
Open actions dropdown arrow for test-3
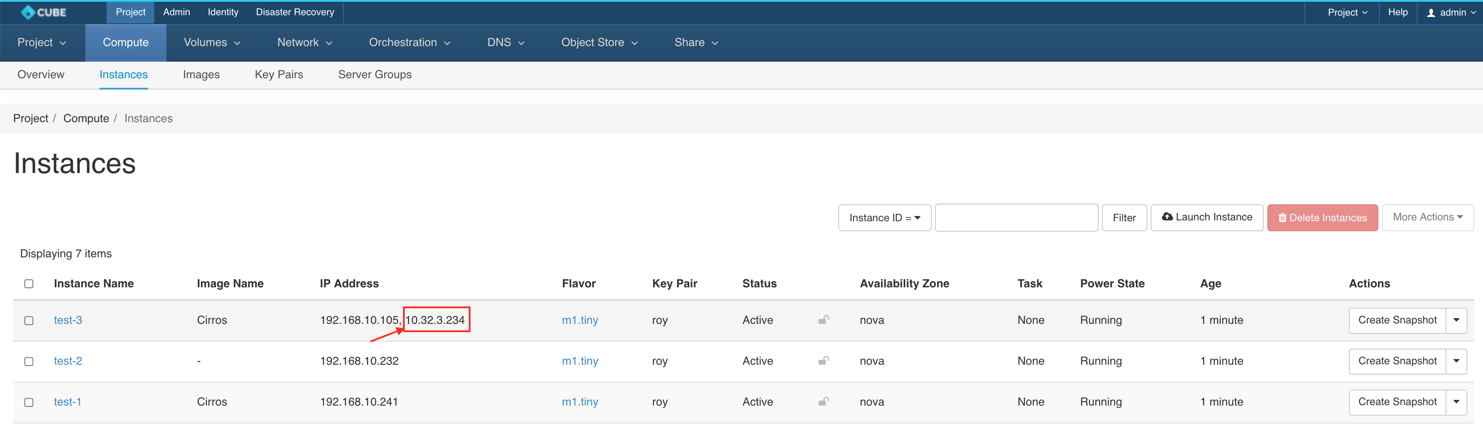[1456, 320]
